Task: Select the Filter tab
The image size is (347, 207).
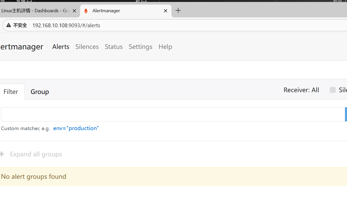Action: click(11, 92)
